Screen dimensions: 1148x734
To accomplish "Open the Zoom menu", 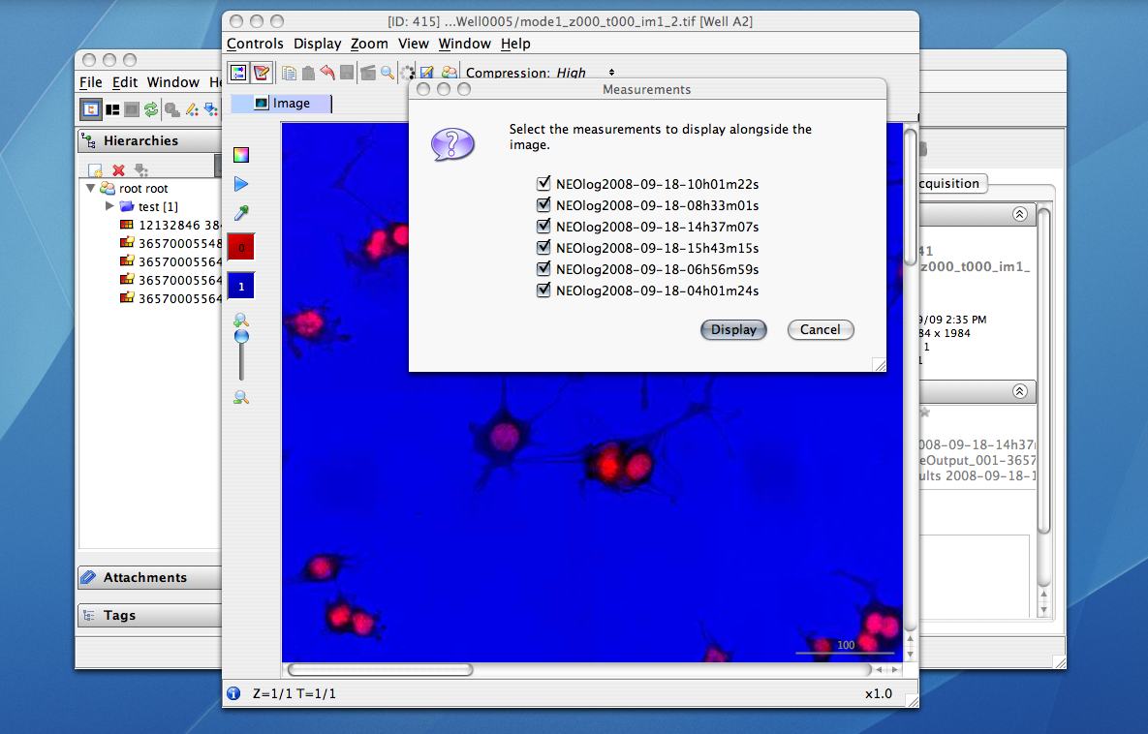I will pos(369,44).
